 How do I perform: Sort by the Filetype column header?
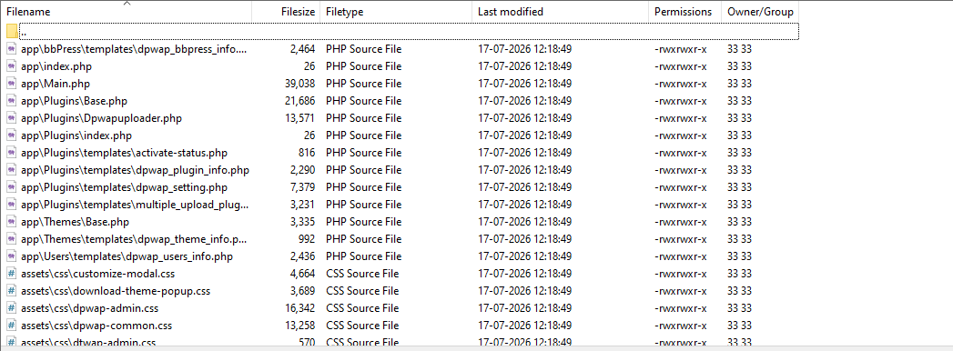396,12
